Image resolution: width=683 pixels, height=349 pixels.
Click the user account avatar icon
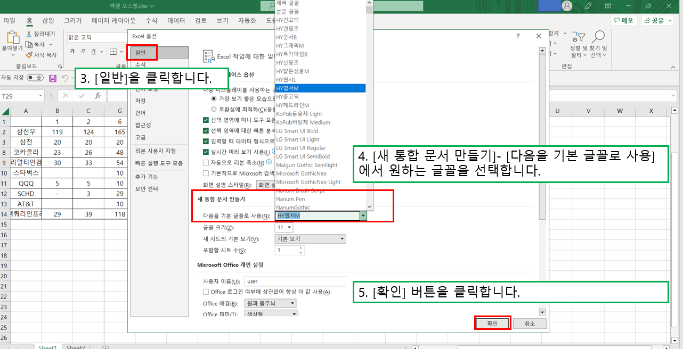pos(567,6)
